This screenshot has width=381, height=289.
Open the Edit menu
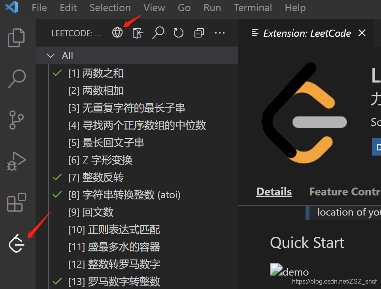tap(68, 8)
